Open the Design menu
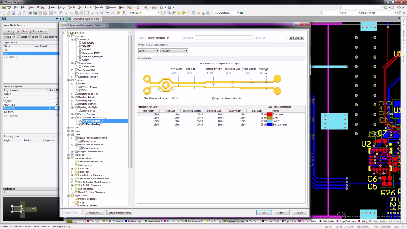 click(x=61, y=8)
